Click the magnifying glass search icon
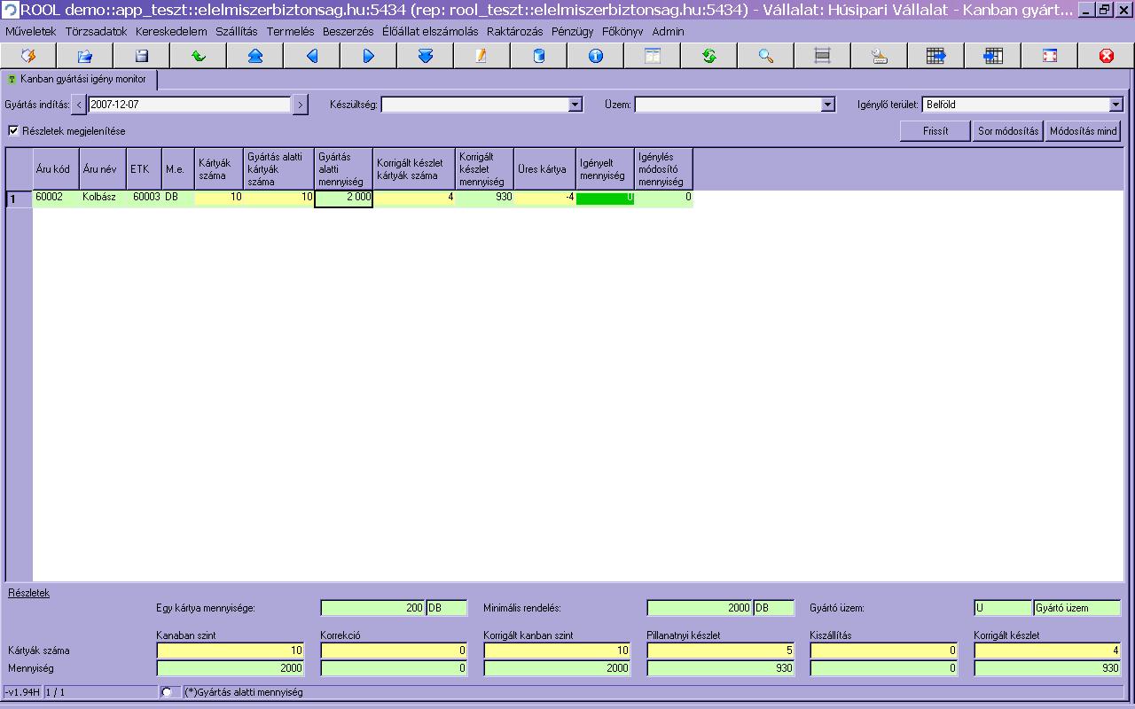Image resolution: width=1135 pixels, height=709 pixels. pos(766,56)
